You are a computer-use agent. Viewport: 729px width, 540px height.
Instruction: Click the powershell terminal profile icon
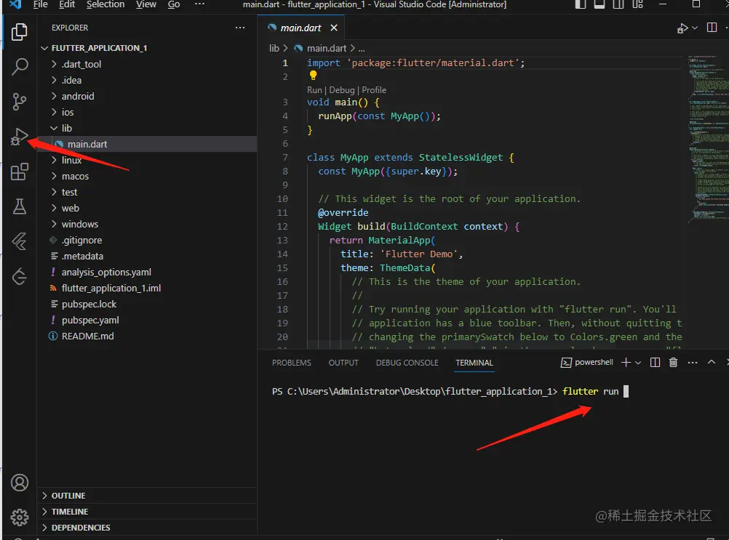(566, 363)
